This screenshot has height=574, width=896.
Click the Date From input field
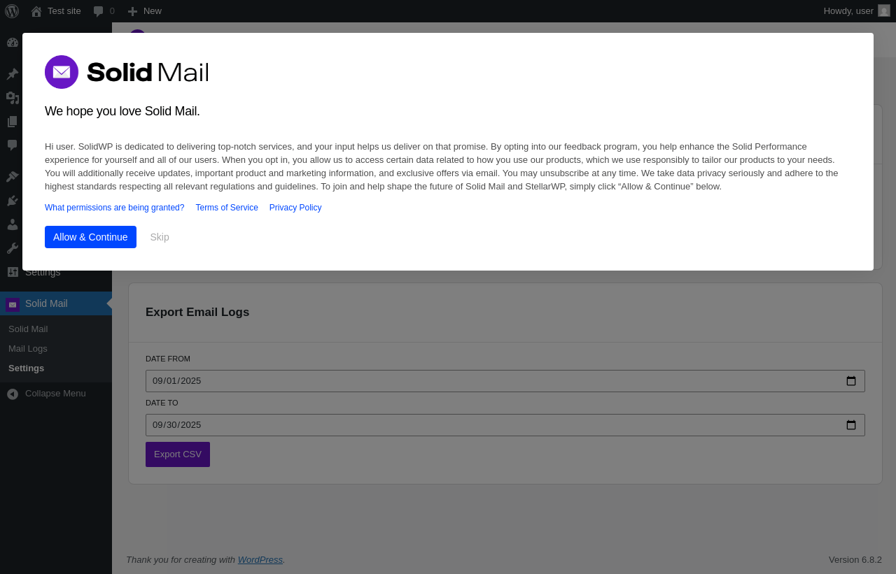(505, 381)
